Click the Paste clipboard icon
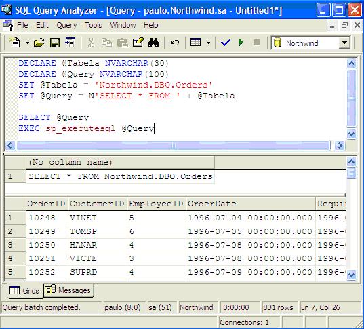 pos(122,43)
